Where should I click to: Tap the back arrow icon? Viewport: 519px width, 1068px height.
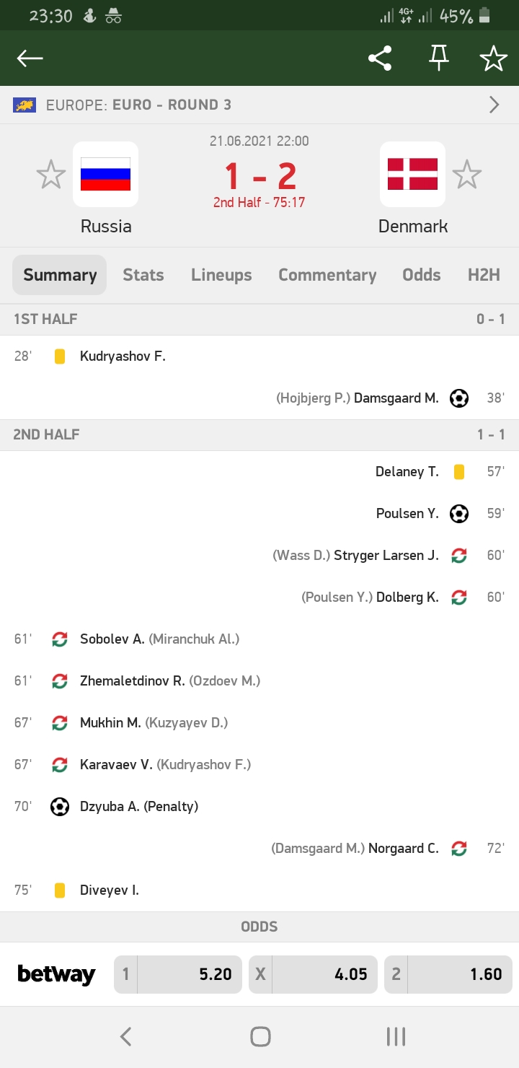[30, 58]
